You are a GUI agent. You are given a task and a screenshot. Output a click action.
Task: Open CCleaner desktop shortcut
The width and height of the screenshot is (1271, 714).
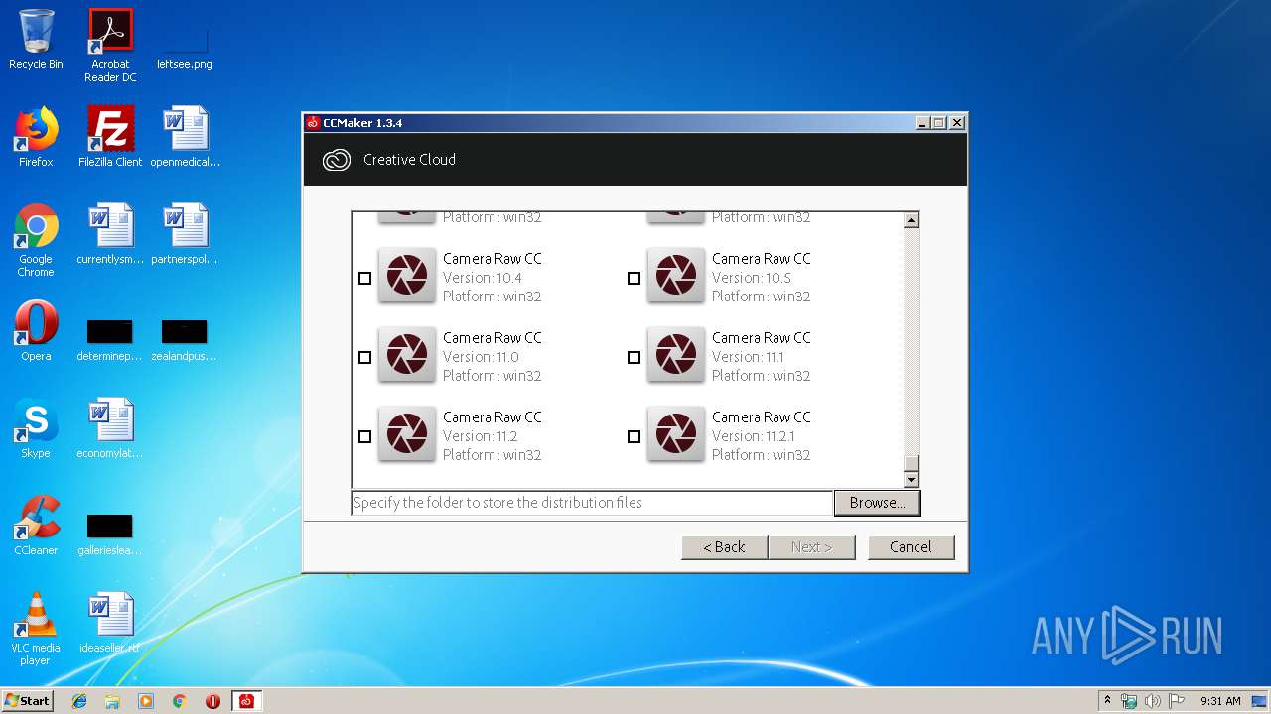click(36, 526)
